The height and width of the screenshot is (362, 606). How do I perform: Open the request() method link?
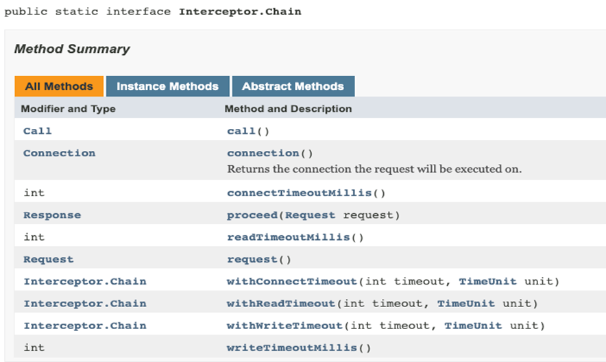pyautogui.click(x=252, y=259)
